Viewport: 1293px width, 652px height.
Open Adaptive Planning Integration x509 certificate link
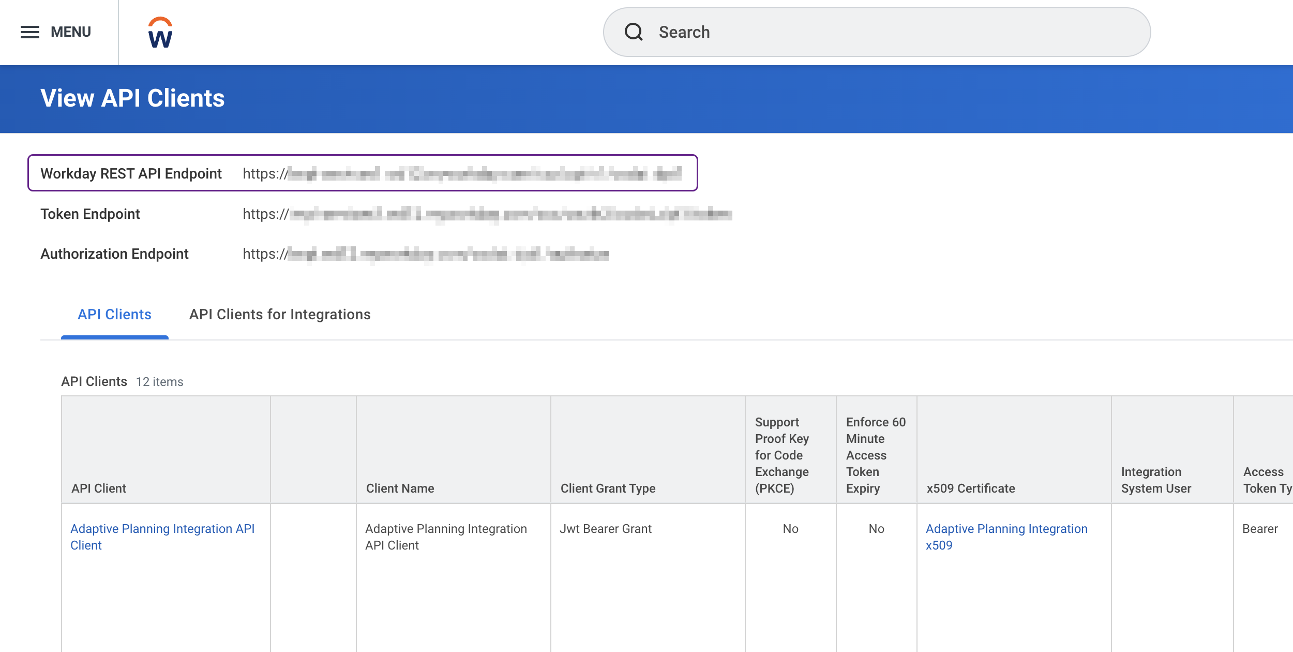click(1006, 537)
